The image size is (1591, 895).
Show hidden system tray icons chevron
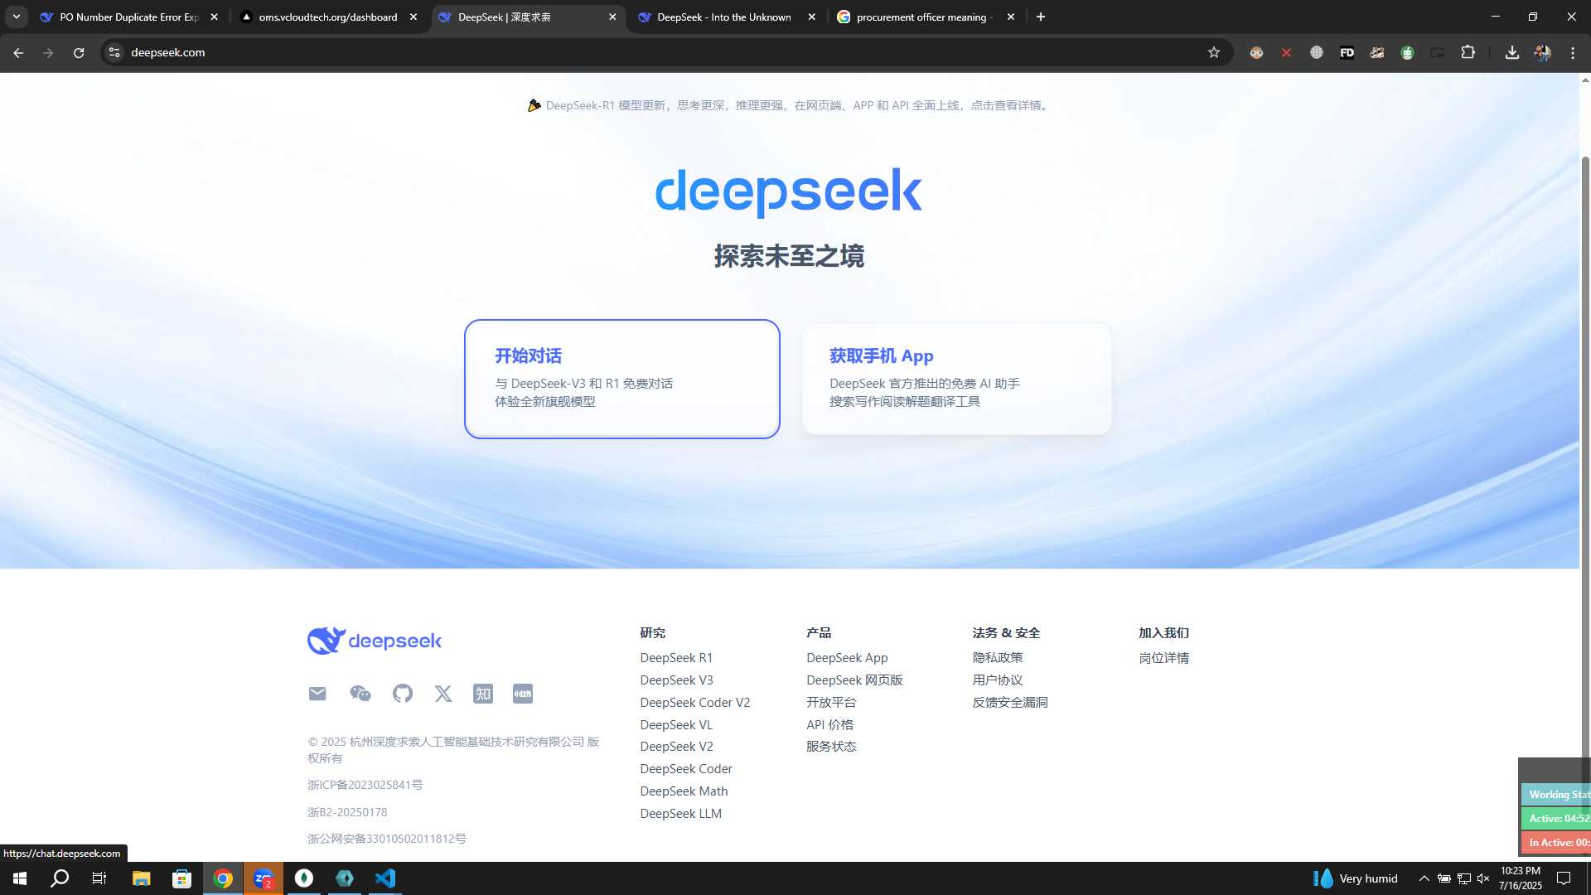click(1424, 878)
